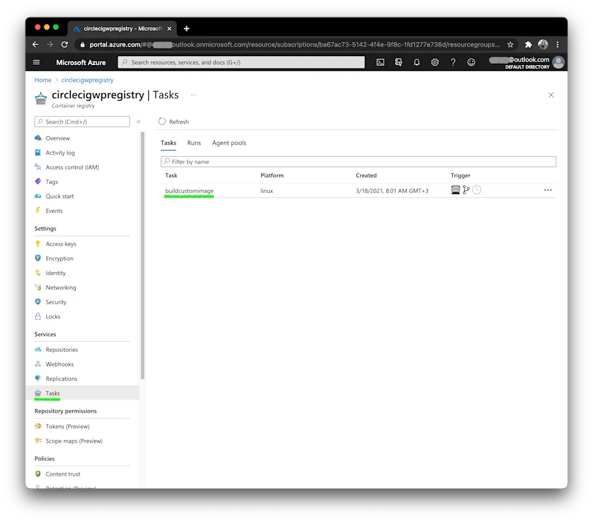The image size is (593, 522).
Task: Click the Trigger column header
Action: (460, 176)
